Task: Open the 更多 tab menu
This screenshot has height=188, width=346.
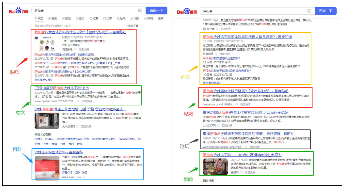Action: 161,19
